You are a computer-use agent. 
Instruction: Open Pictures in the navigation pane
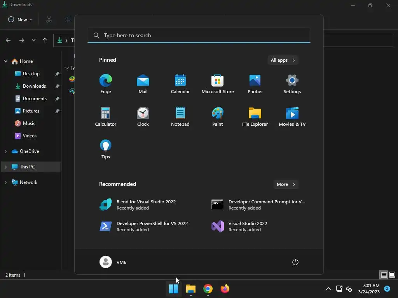tap(31, 111)
